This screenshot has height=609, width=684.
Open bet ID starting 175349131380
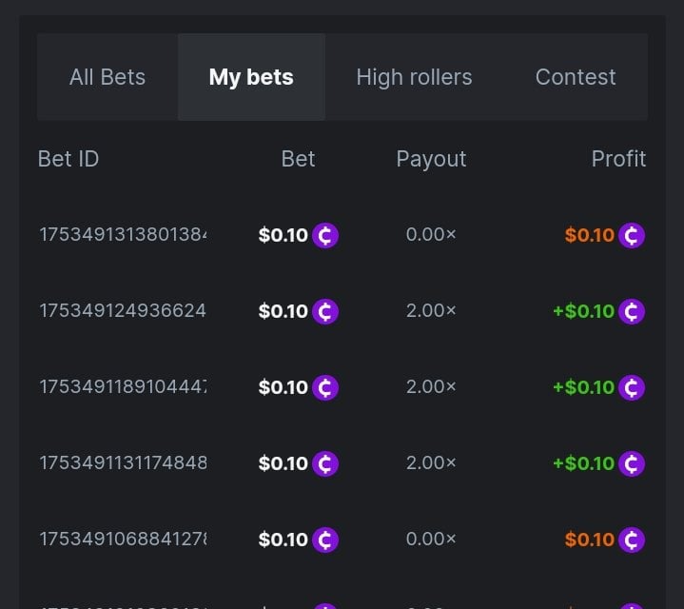[x=123, y=235]
